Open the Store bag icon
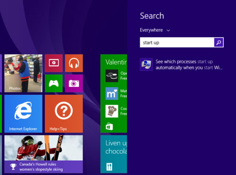This screenshot has width=236, height=175. pyautogui.click(x=109, y=126)
